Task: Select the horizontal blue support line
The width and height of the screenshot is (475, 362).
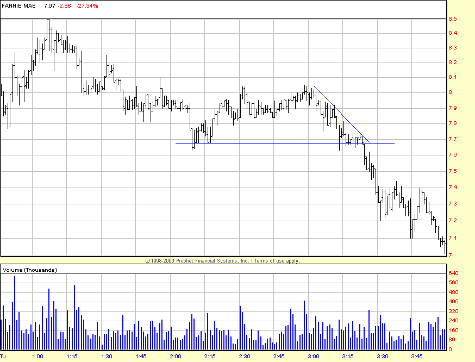Action: (285, 143)
